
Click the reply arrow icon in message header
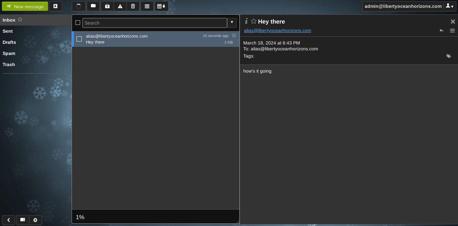coord(442,30)
